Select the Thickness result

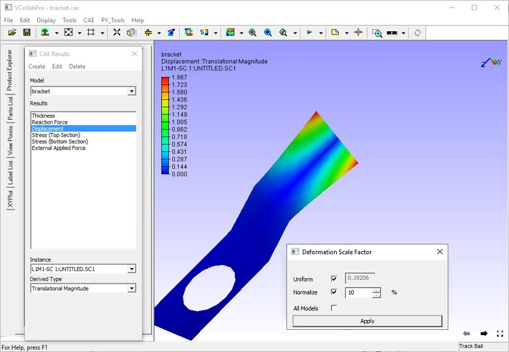84,116
